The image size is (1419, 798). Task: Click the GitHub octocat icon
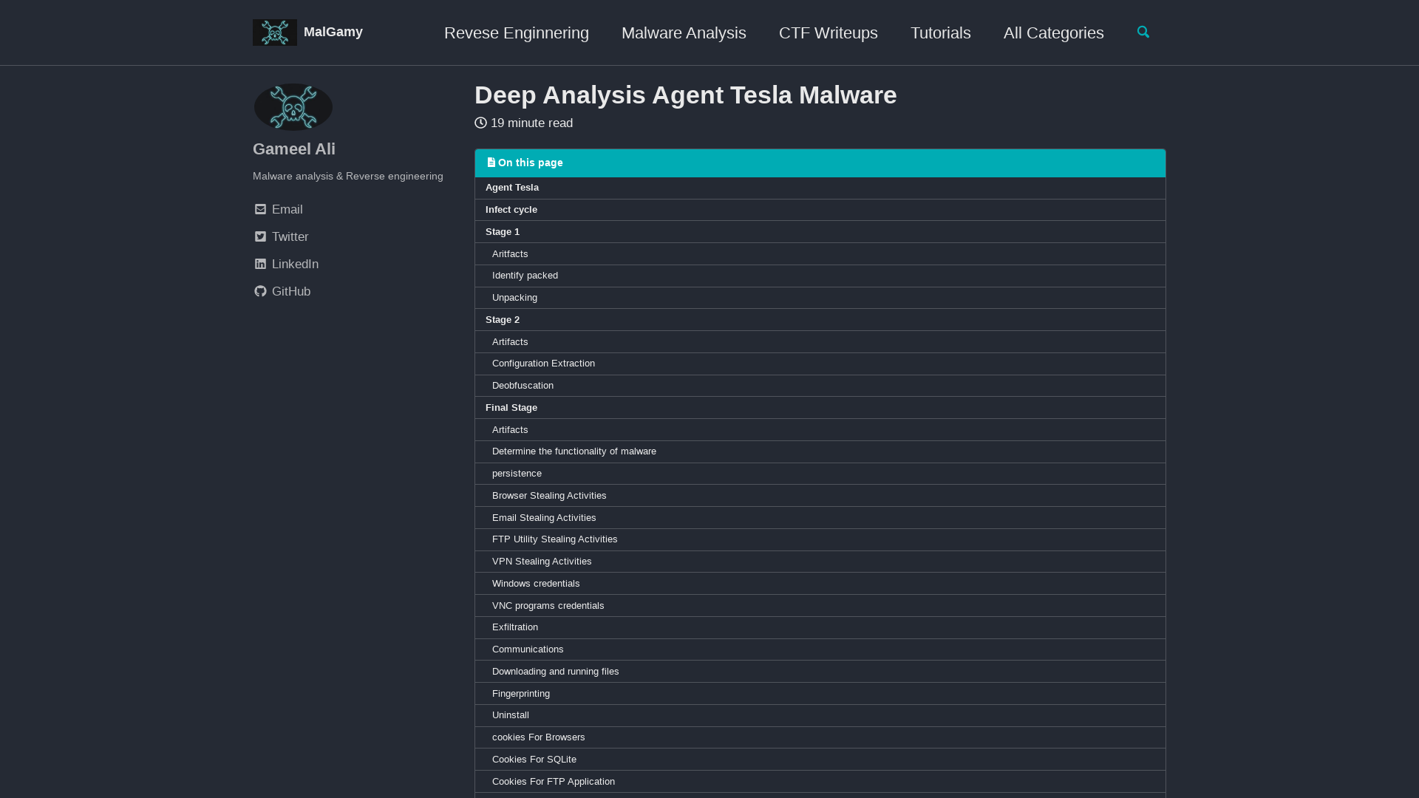coord(260,292)
